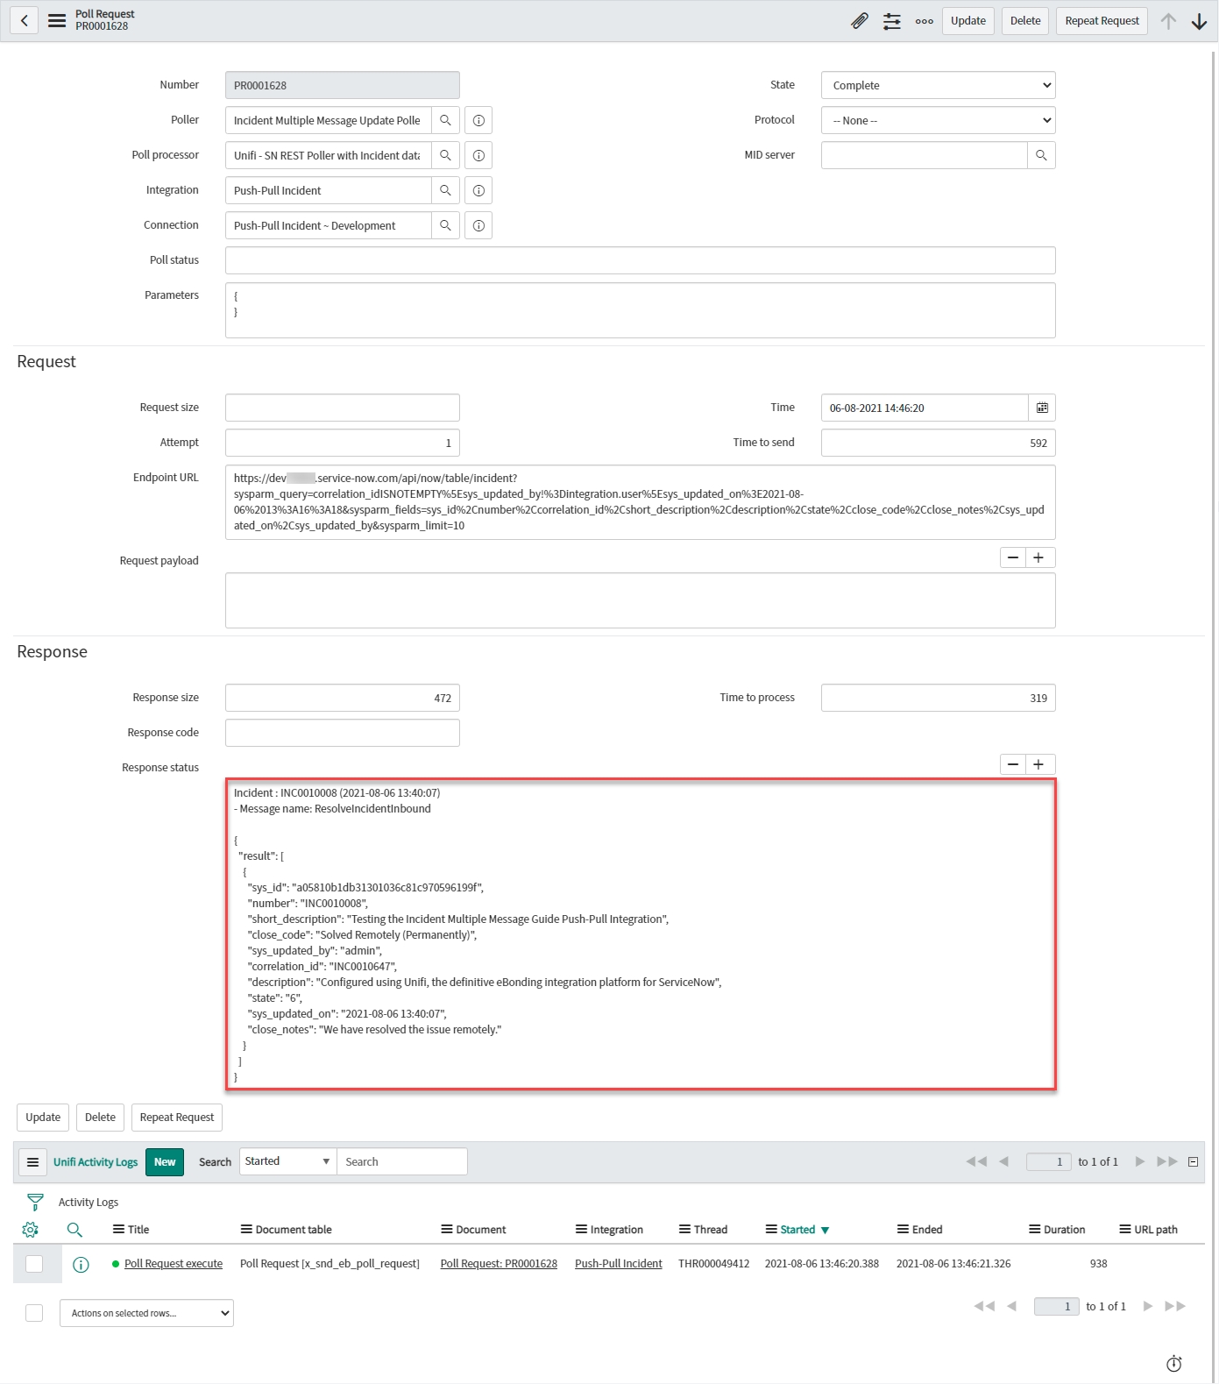The image size is (1219, 1384).
Task: Open the State dropdown
Action: click(938, 85)
